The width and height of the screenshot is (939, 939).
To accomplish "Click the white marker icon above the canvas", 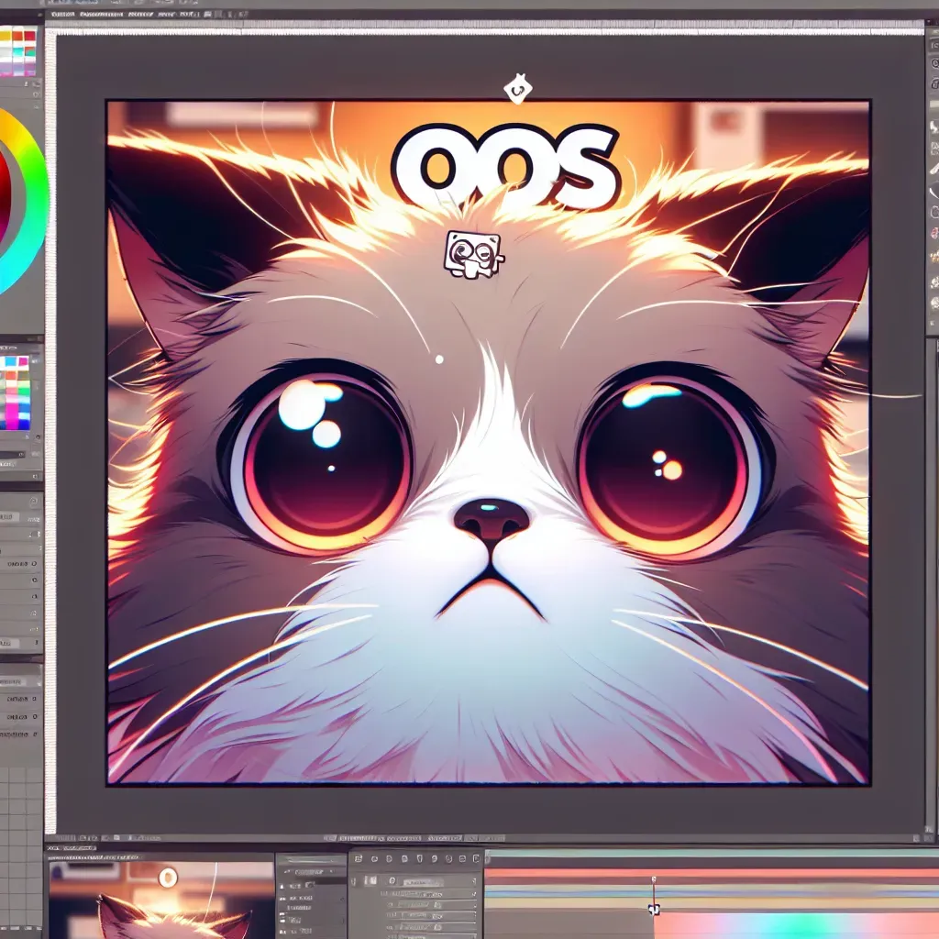I will 518,90.
